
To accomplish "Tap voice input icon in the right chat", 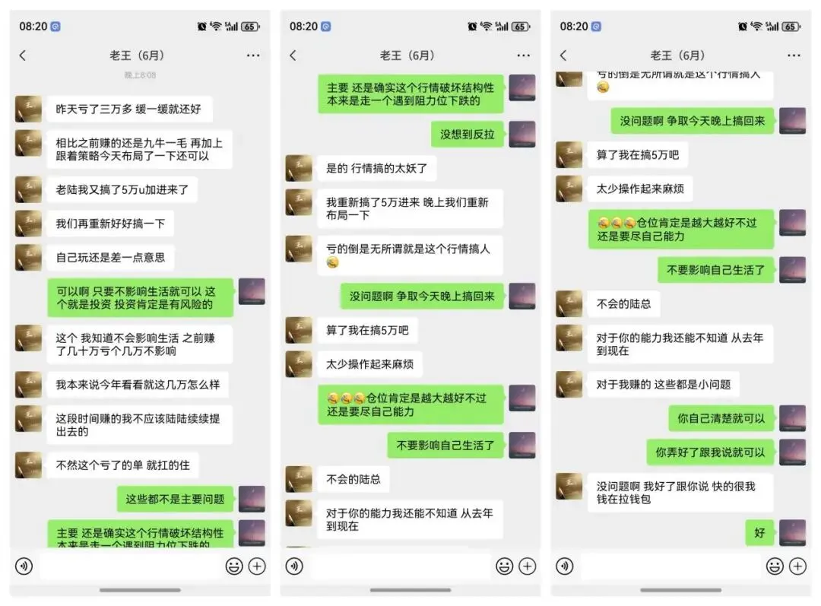I will (564, 566).
